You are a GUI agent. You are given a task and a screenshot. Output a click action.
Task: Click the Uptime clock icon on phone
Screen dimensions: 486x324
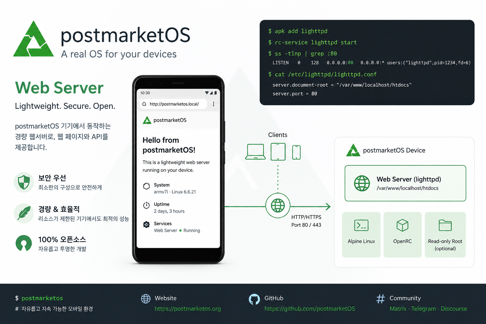pyautogui.click(x=146, y=205)
